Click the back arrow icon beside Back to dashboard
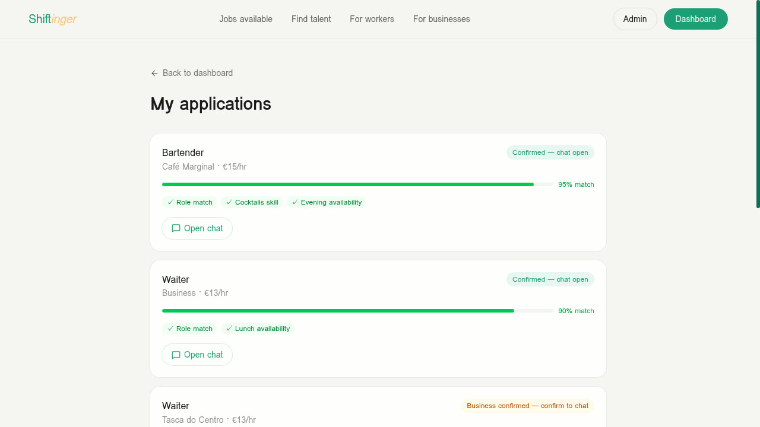Image resolution: width=760 pixels, height=427 pixels. point(154,73)
